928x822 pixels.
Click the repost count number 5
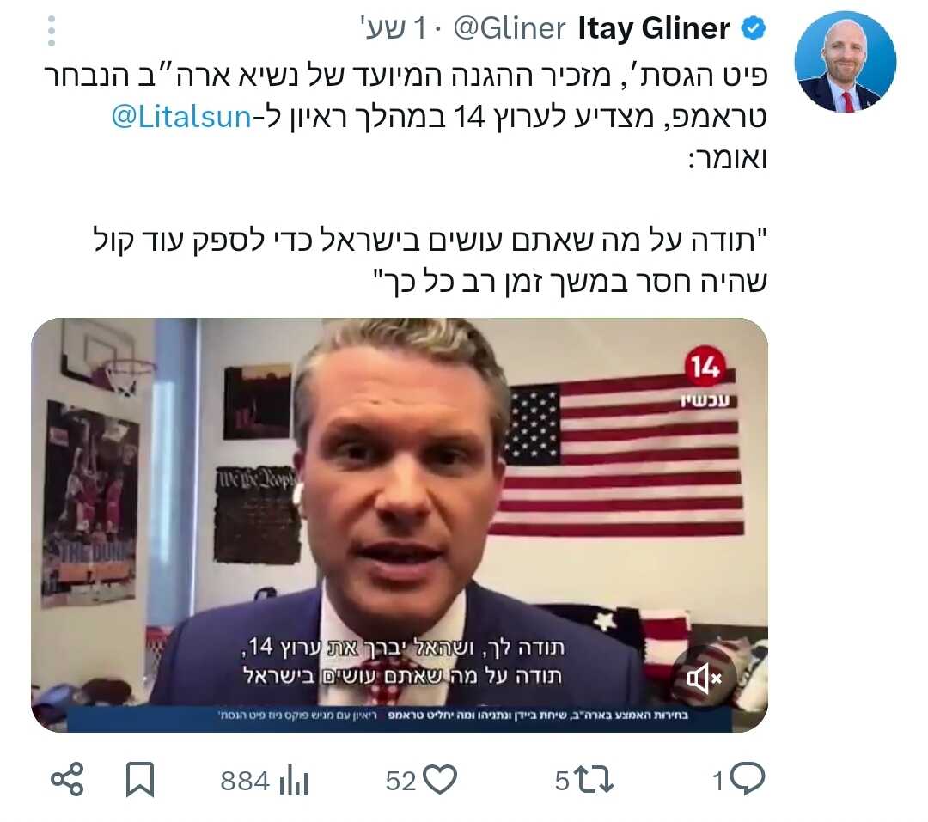[562, 781]
